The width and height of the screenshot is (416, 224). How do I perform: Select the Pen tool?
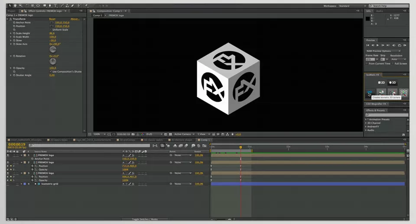tap(50, 6)
